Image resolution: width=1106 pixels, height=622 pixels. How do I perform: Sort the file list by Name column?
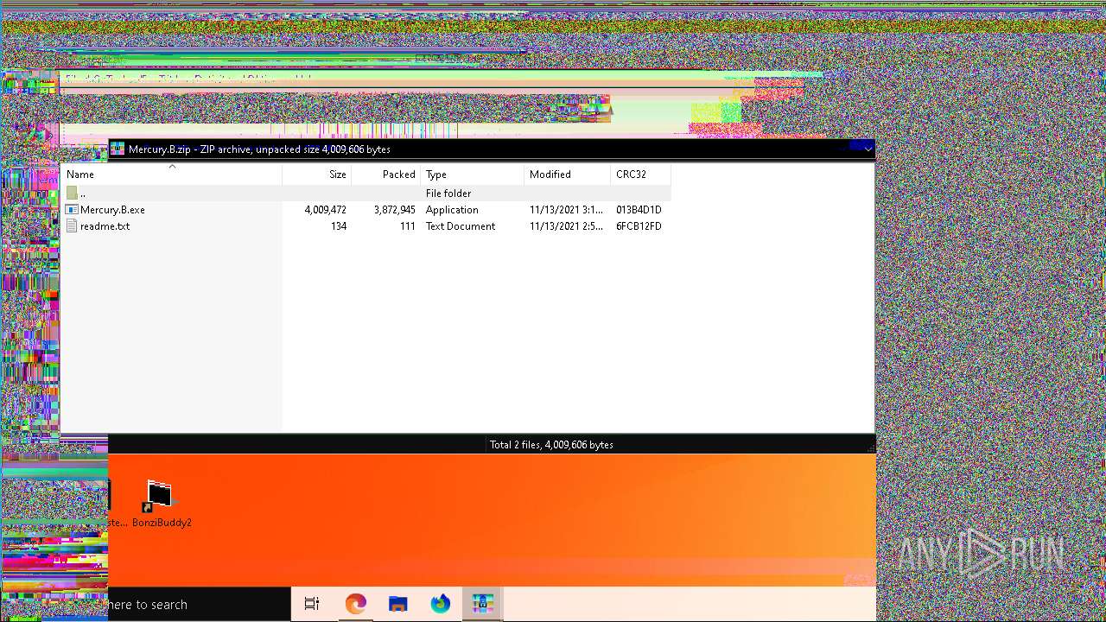pyautogui.click(x=171, y=175)
